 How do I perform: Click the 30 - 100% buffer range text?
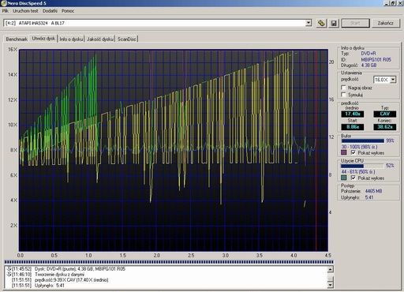tap(359, 147)
